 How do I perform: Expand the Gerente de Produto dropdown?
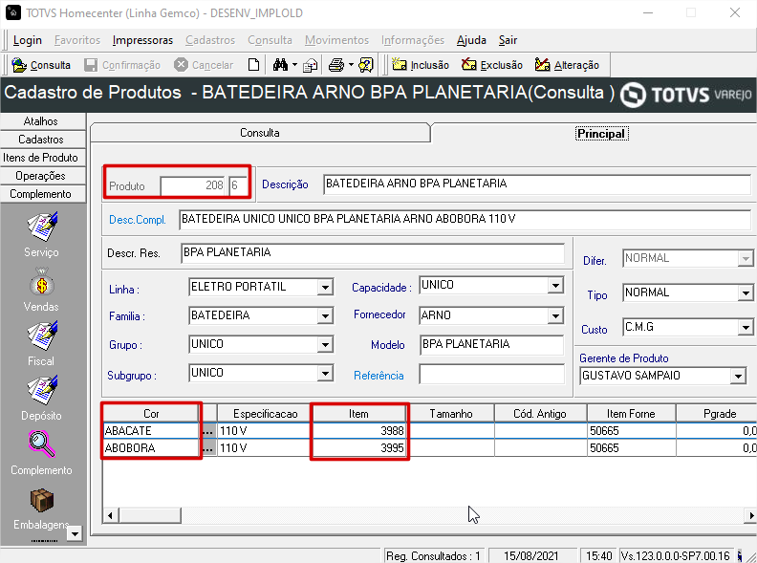click(738, 376)
